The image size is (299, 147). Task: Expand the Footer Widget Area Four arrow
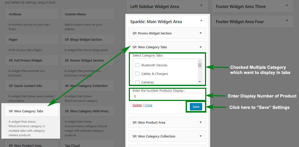pos(287,21)
